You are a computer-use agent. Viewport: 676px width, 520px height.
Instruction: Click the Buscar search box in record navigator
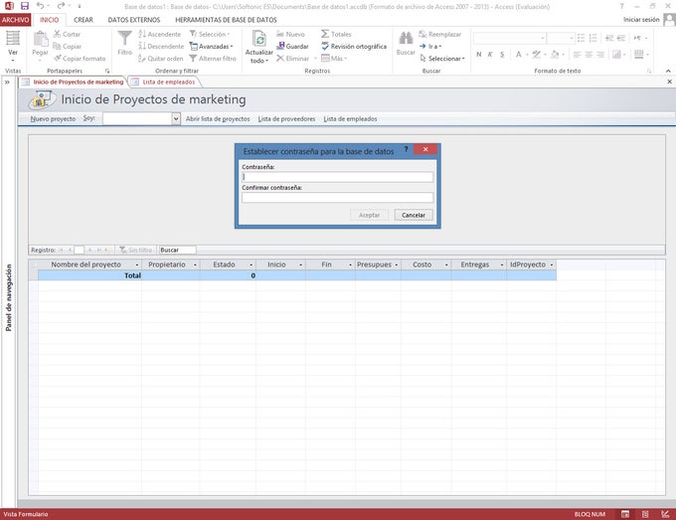pos(178,251)
